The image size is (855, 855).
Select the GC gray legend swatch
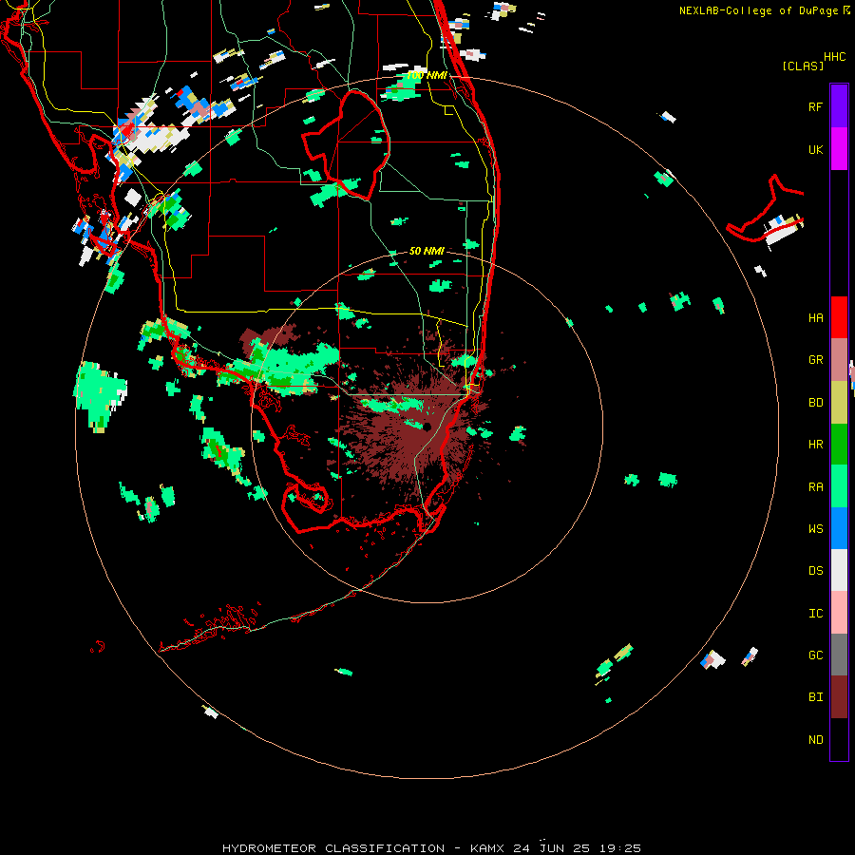839,655
